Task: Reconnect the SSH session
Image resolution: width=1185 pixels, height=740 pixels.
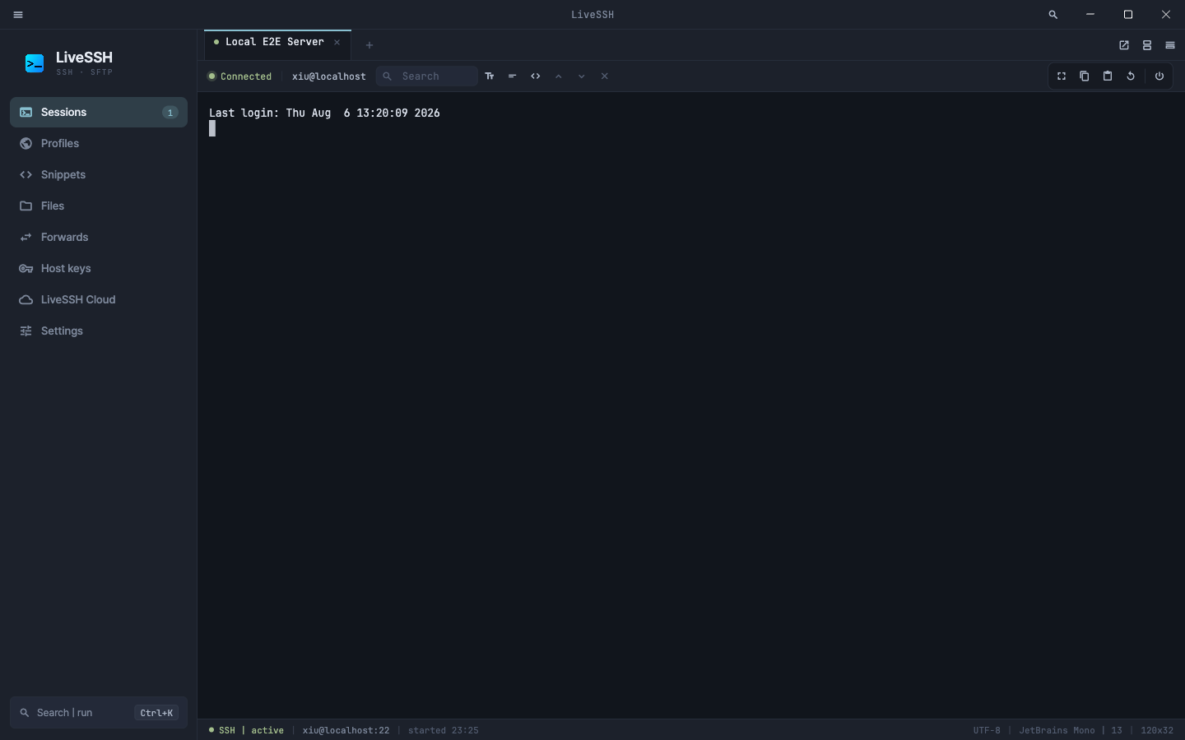Action: (1131, 76)
